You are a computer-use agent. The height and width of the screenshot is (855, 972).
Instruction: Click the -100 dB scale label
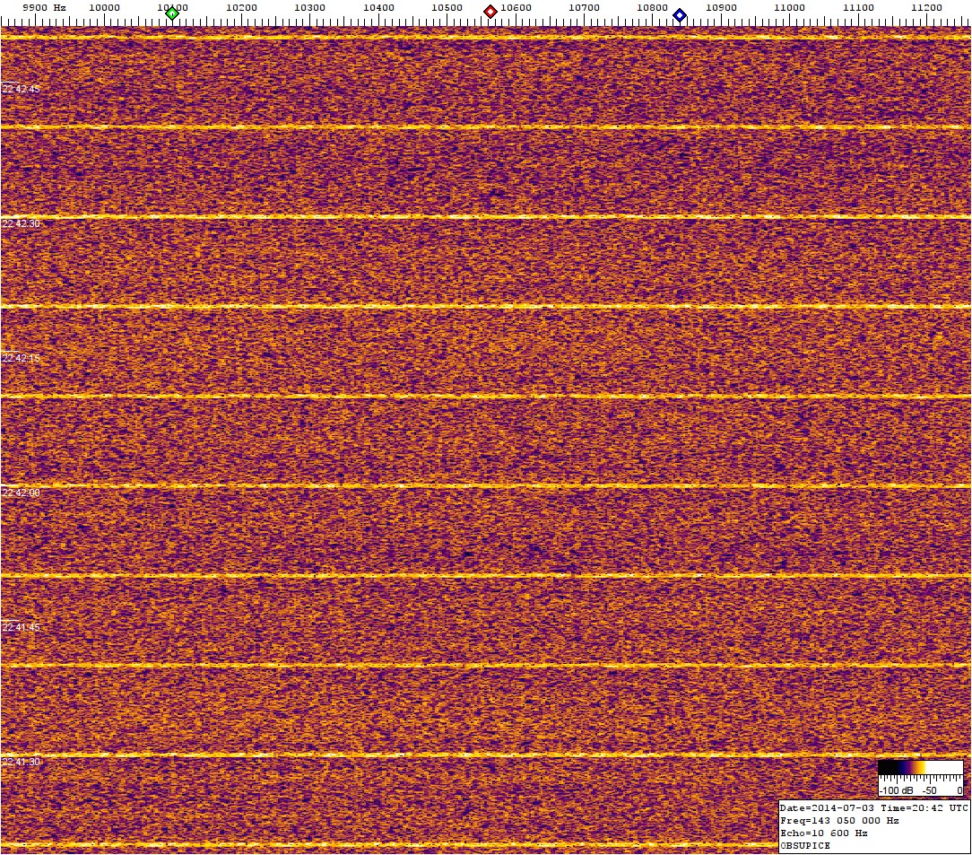tap(895, 790)
